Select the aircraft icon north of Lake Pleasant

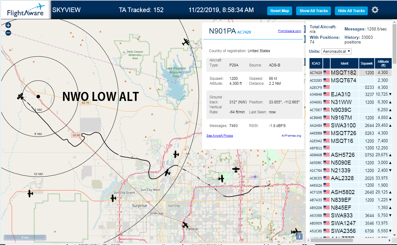pos(186,42)
